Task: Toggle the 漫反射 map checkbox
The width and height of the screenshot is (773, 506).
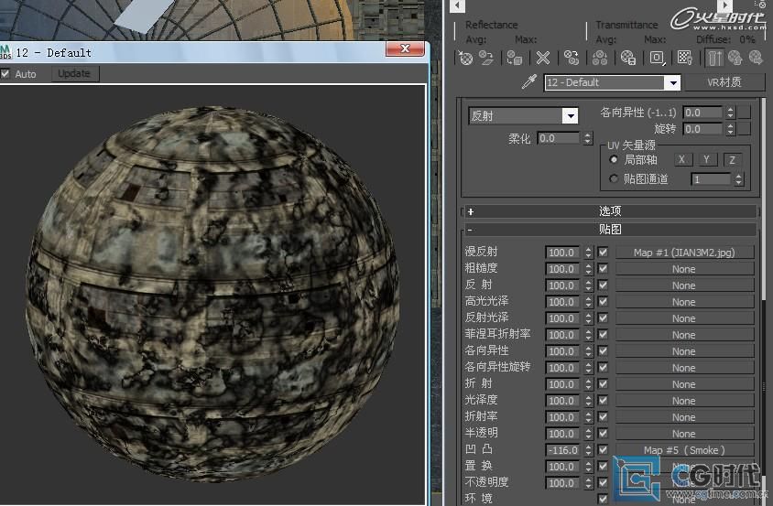Action: coord(603,253)
